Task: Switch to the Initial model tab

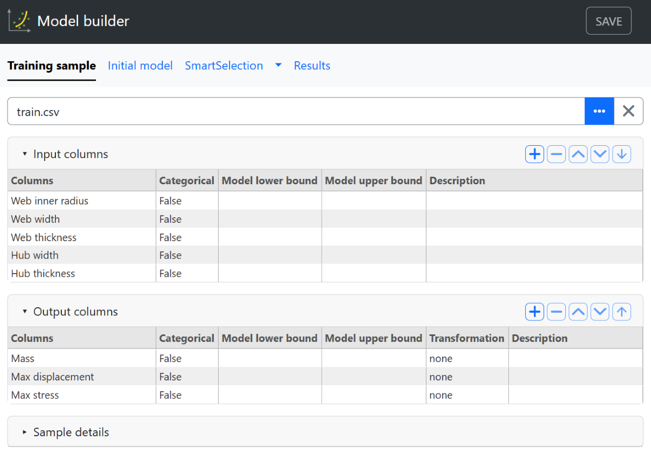Action: pyautogui.click(x=140, y=65)
